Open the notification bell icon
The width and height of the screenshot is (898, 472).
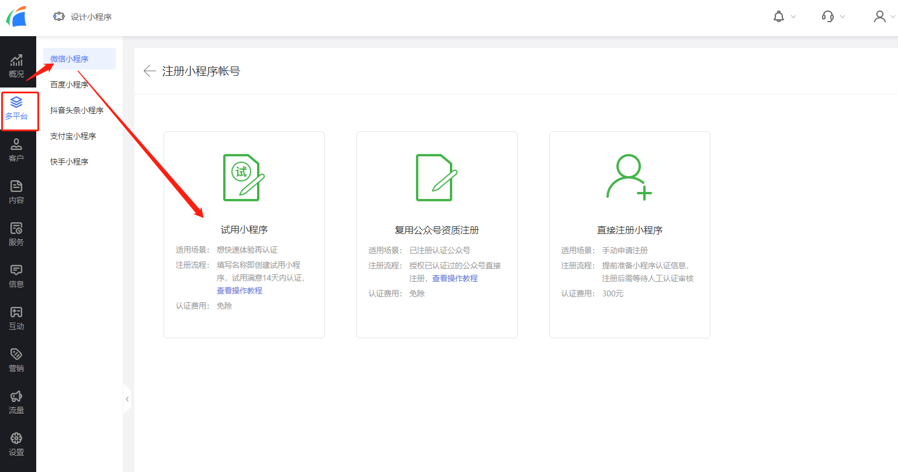click(x=779, y=16)
